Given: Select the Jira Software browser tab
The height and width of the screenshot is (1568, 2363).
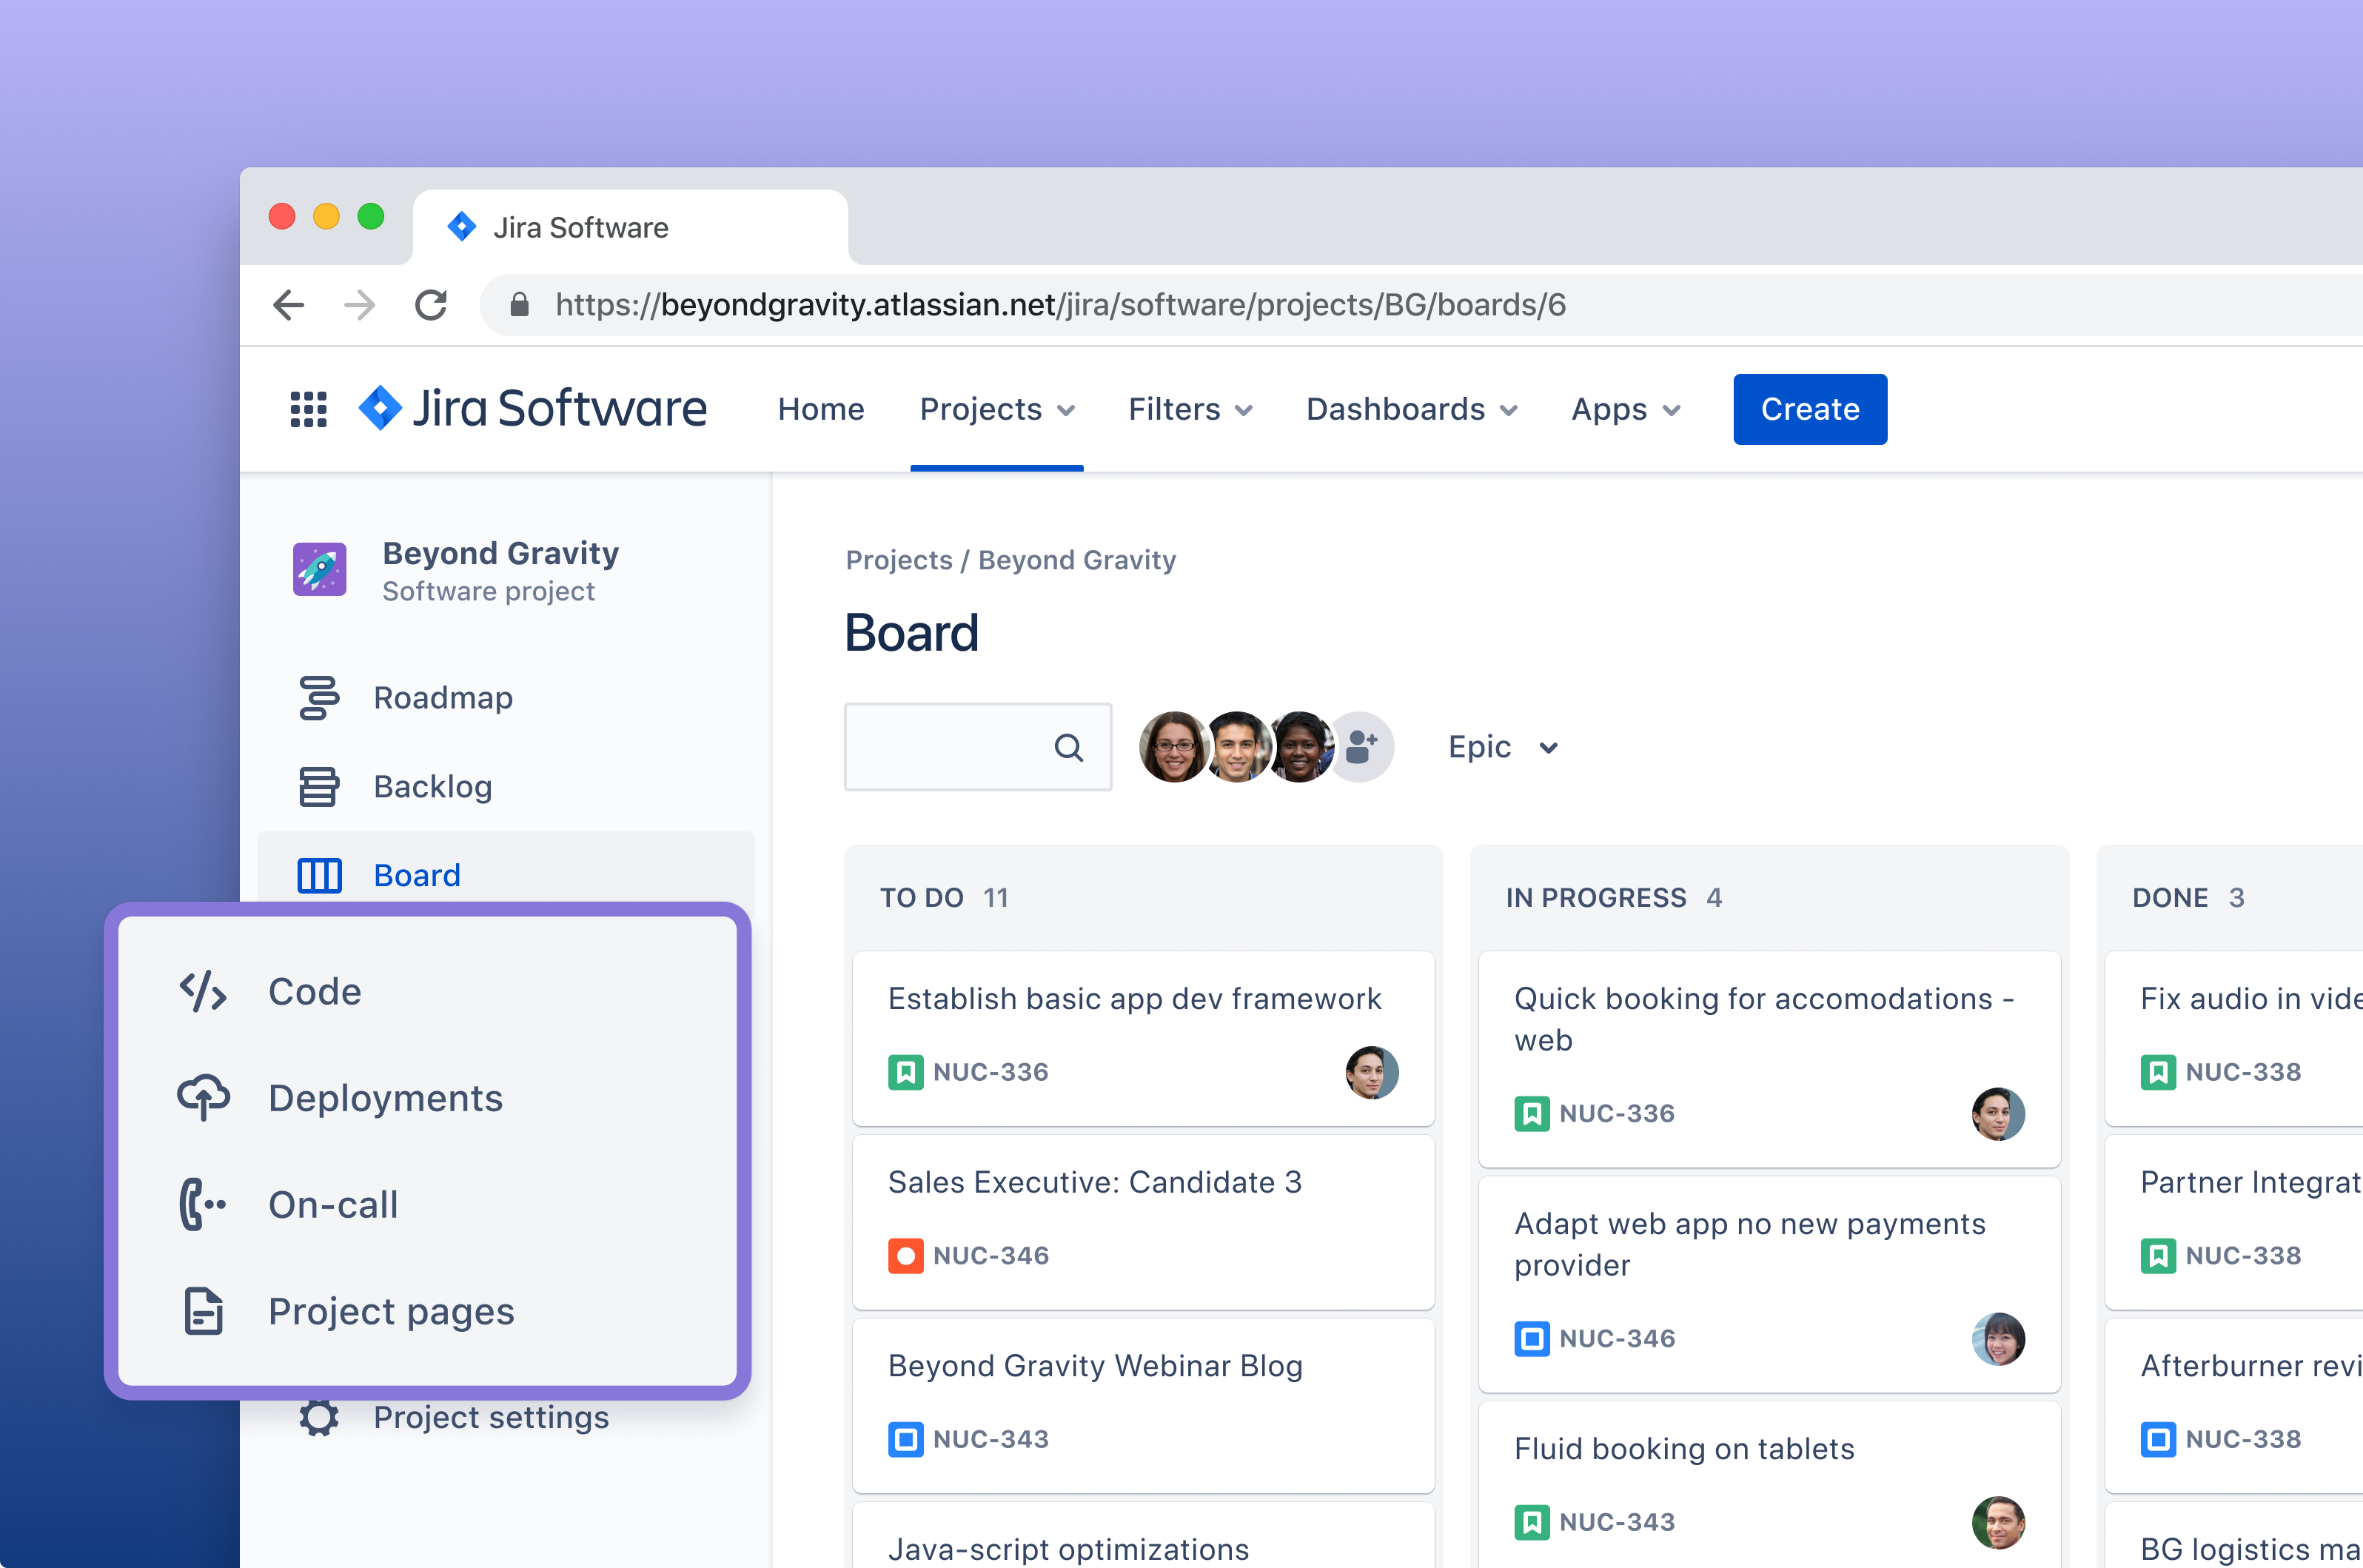Looking at the screenshot, I should (630, 227).
